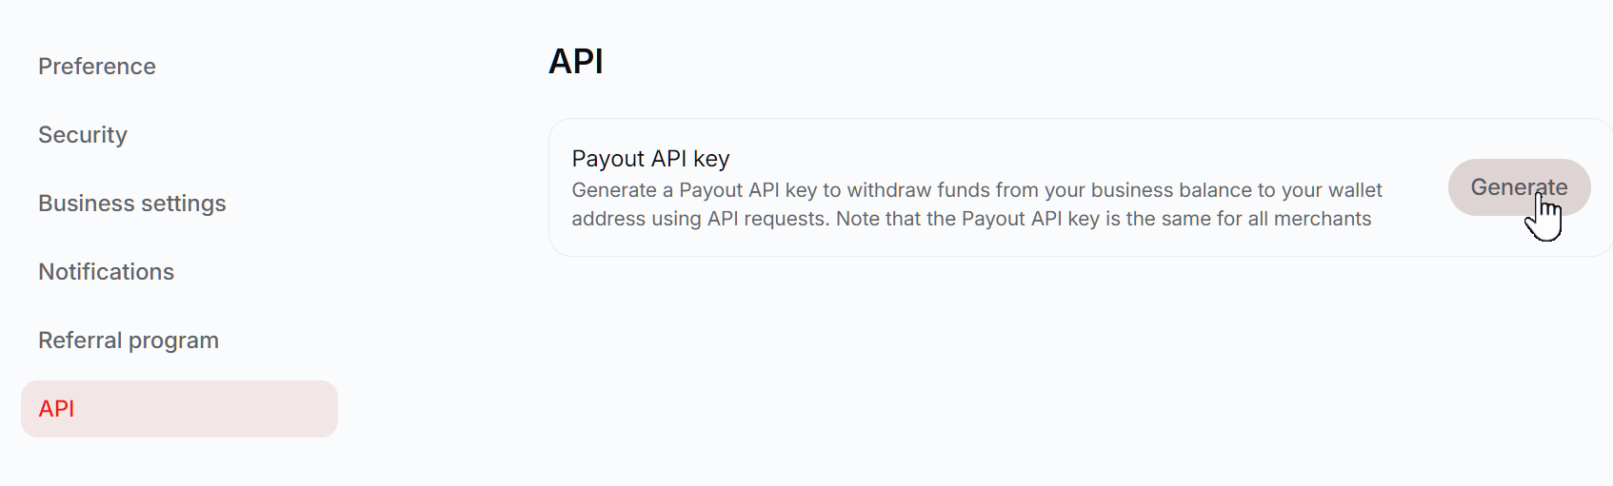Click the description line starting 'Generate a Payout'

pos(977,190)
